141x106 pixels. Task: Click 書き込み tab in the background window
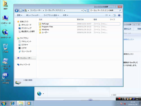[127, 29]
